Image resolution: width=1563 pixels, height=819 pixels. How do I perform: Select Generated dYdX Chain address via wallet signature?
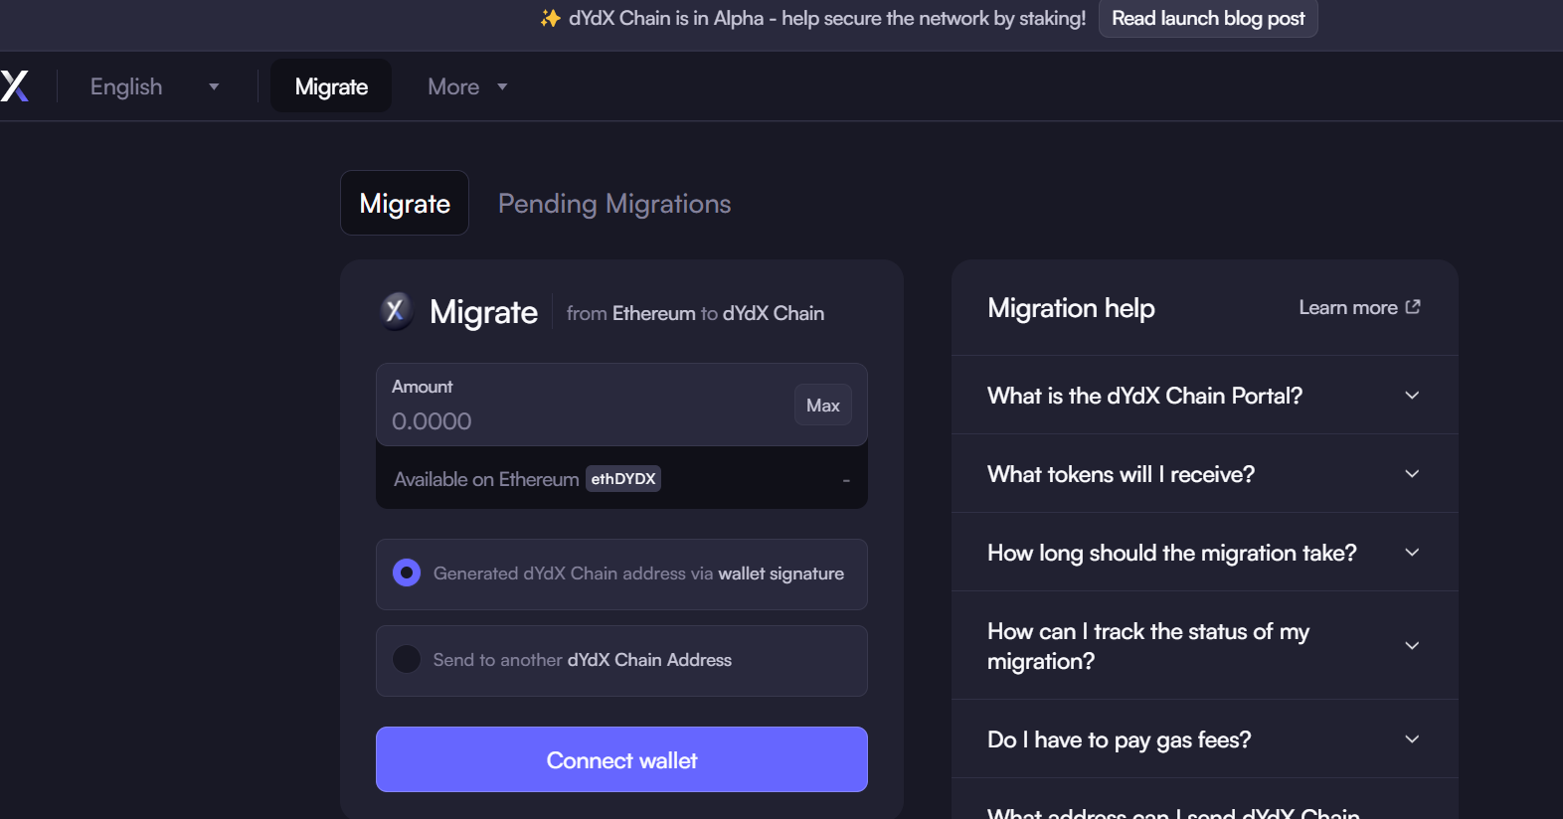407,573
